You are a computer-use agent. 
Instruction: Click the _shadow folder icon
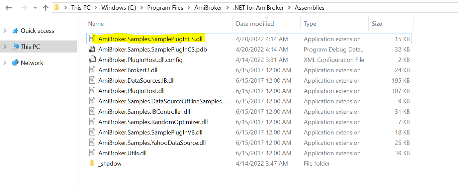point(92,164)
